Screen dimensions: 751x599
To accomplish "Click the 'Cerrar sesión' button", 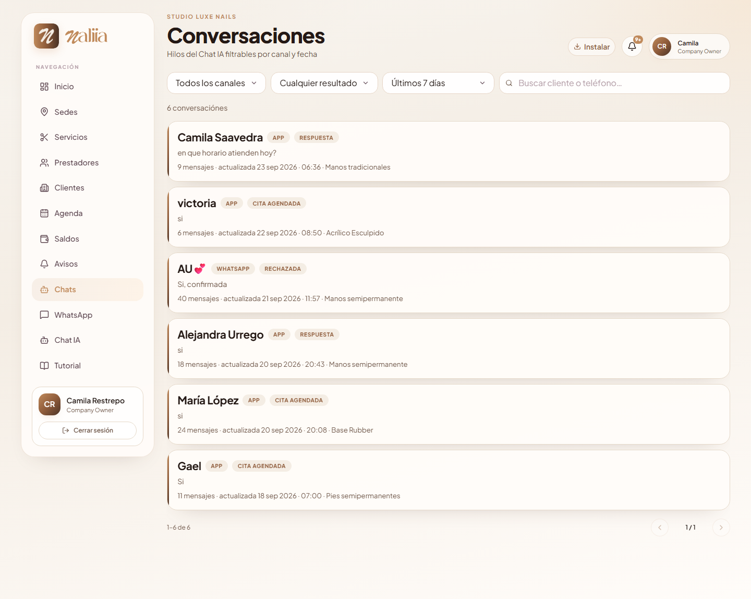I will click(x=88, y=430).
